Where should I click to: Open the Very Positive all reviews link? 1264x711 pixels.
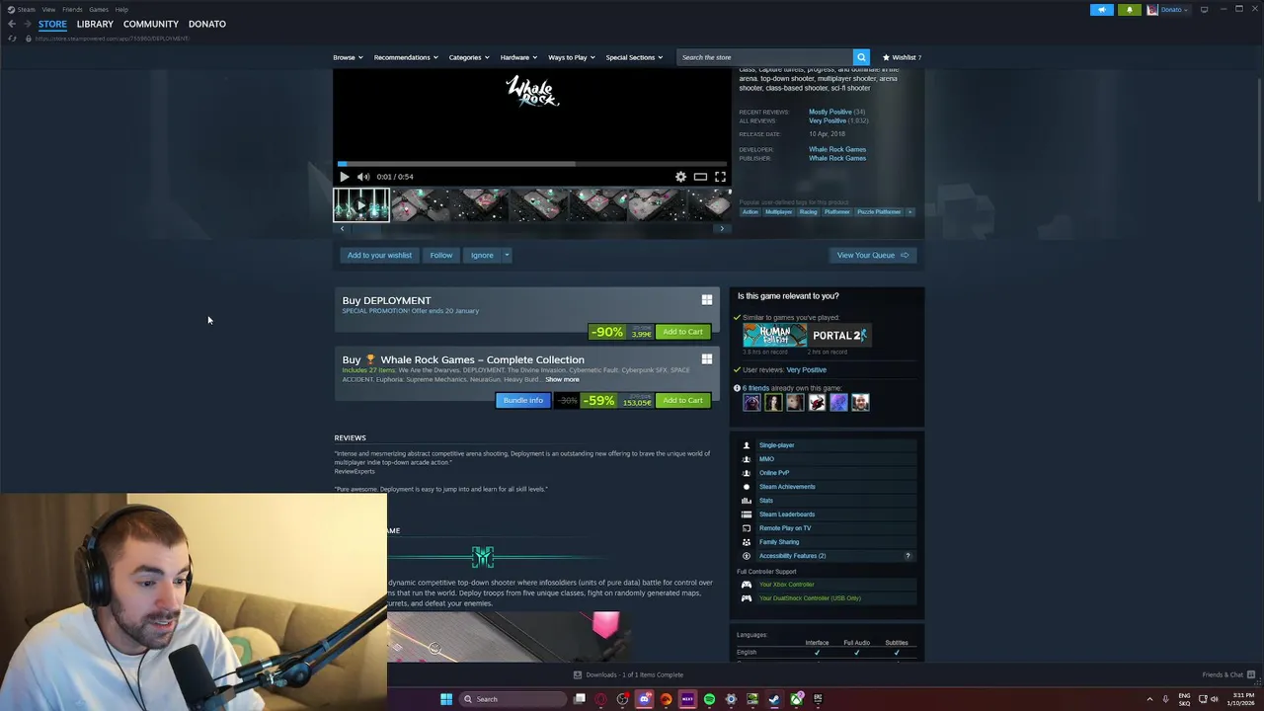point(828,120)
